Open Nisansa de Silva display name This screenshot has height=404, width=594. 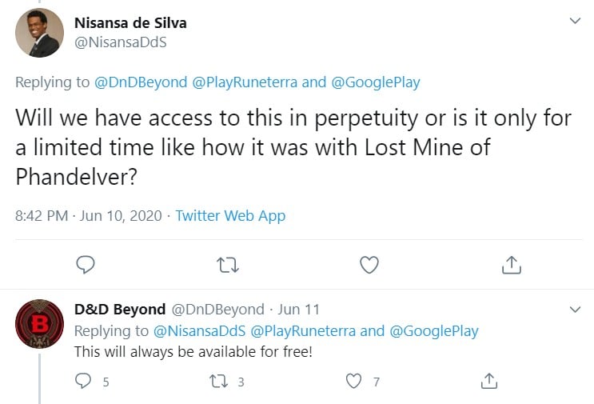(x=130, y=22)
